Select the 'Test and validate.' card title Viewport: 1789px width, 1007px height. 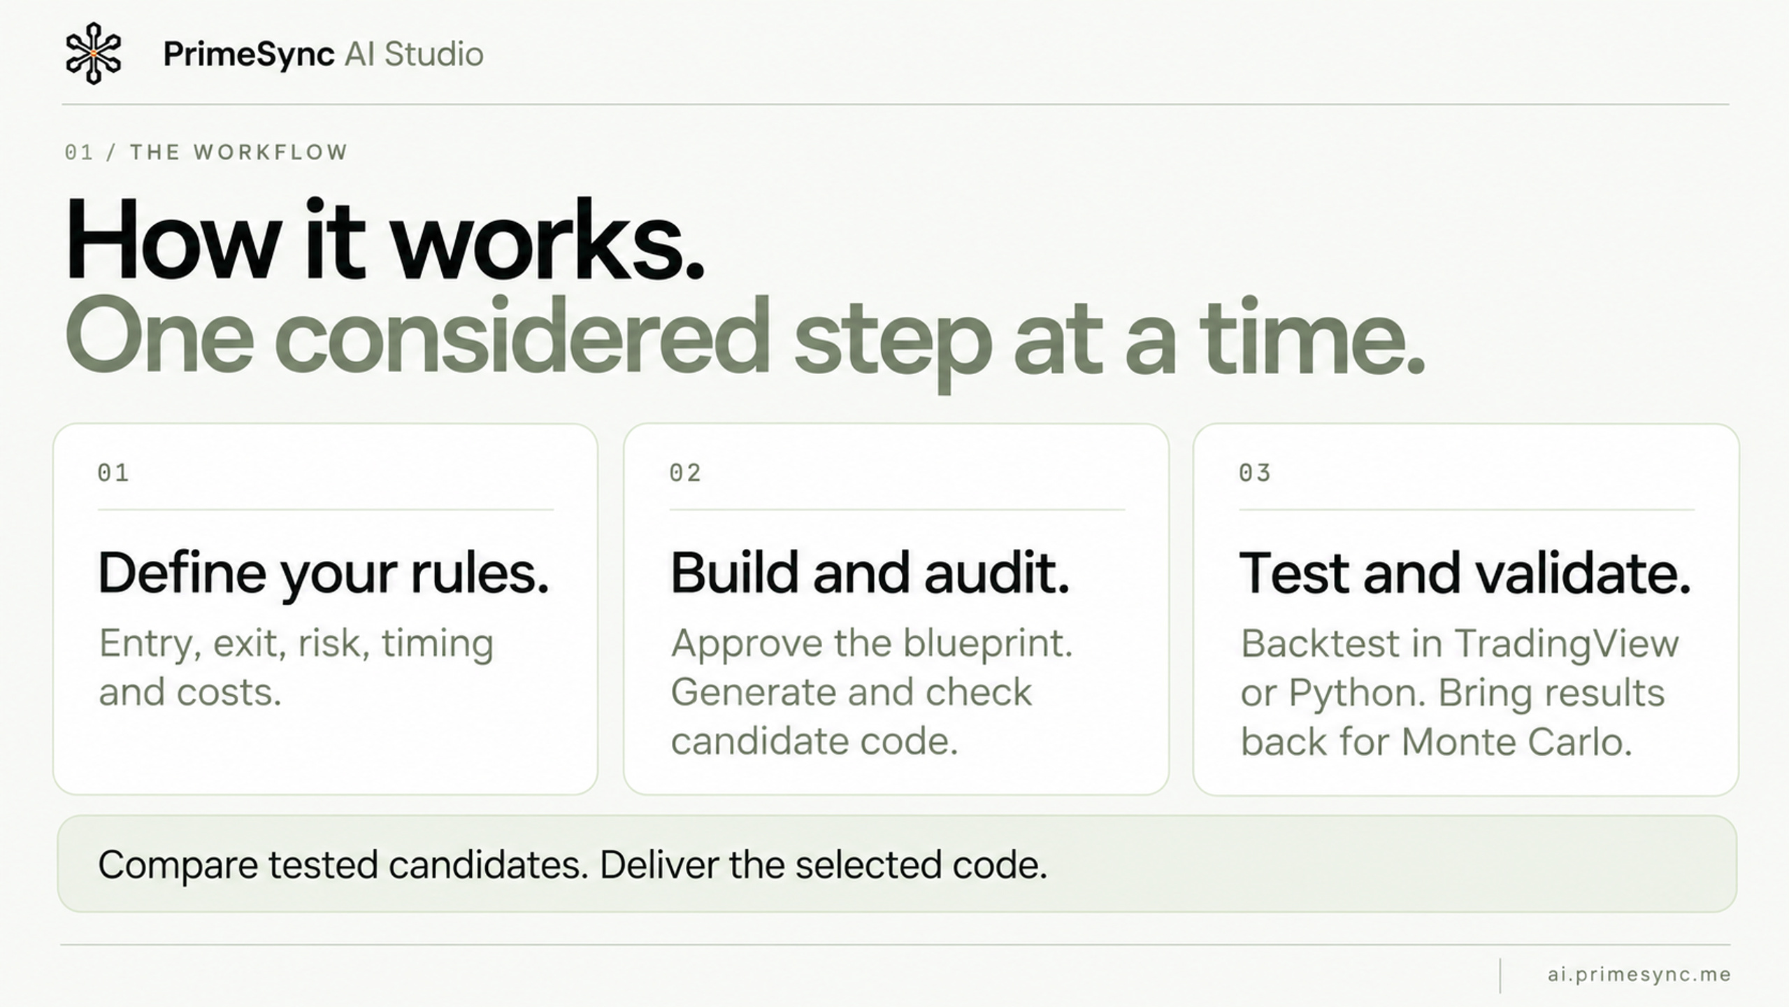[1465, 573]
